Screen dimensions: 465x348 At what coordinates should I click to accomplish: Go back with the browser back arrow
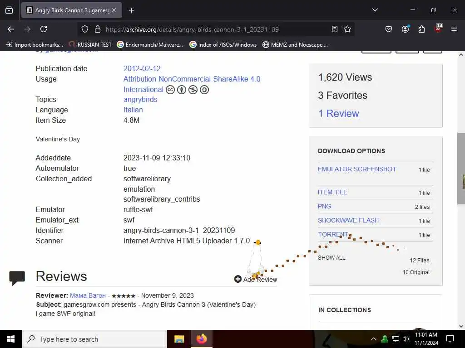(x=11, y=29)
